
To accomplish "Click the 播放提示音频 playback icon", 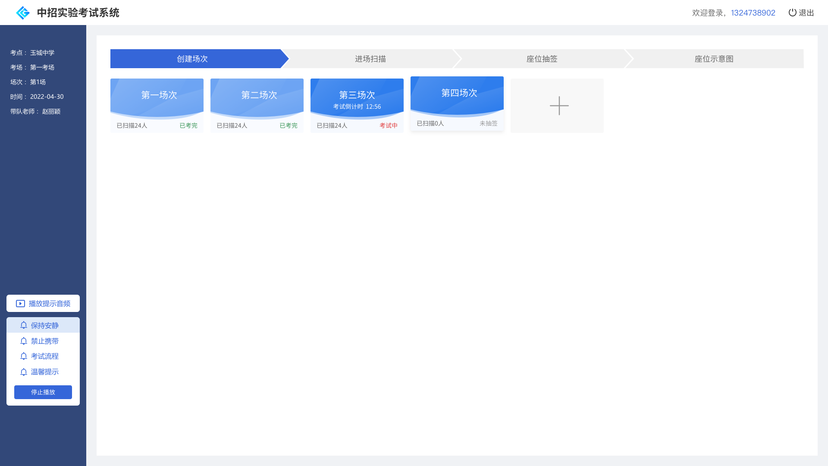I will (20, 303).
